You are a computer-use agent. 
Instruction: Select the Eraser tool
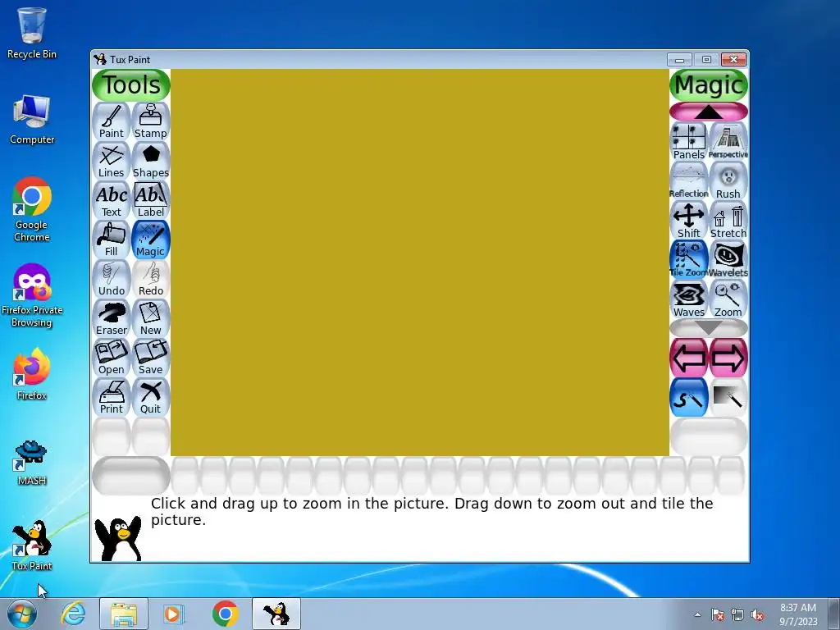(x=112, y=318)
